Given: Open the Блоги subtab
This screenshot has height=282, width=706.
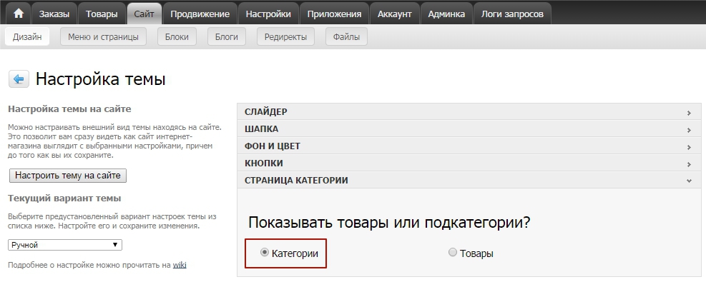Looking at the screenshot, I should coord(227,37).
